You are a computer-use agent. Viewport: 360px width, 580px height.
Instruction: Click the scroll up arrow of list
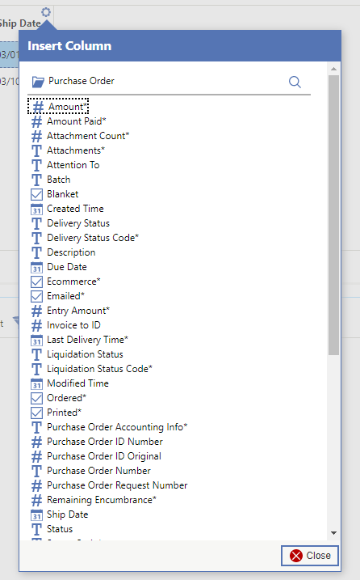[x=334, y=69]
